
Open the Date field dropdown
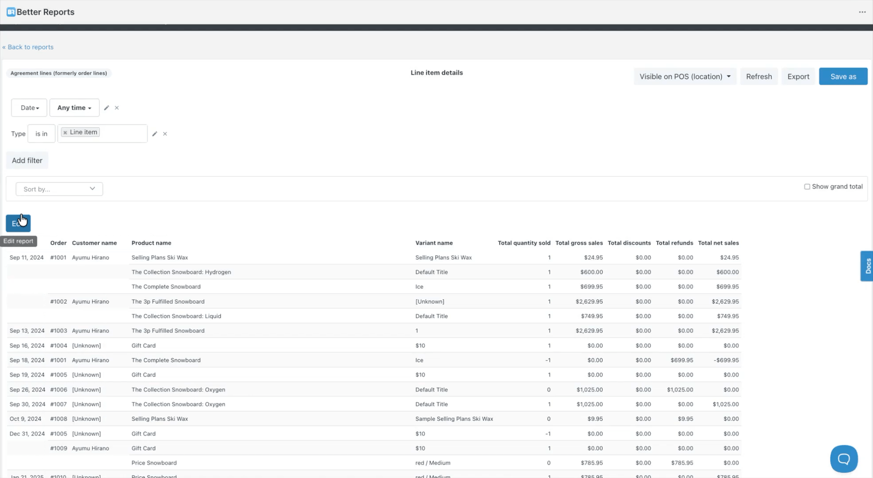[x=29, y=108]
